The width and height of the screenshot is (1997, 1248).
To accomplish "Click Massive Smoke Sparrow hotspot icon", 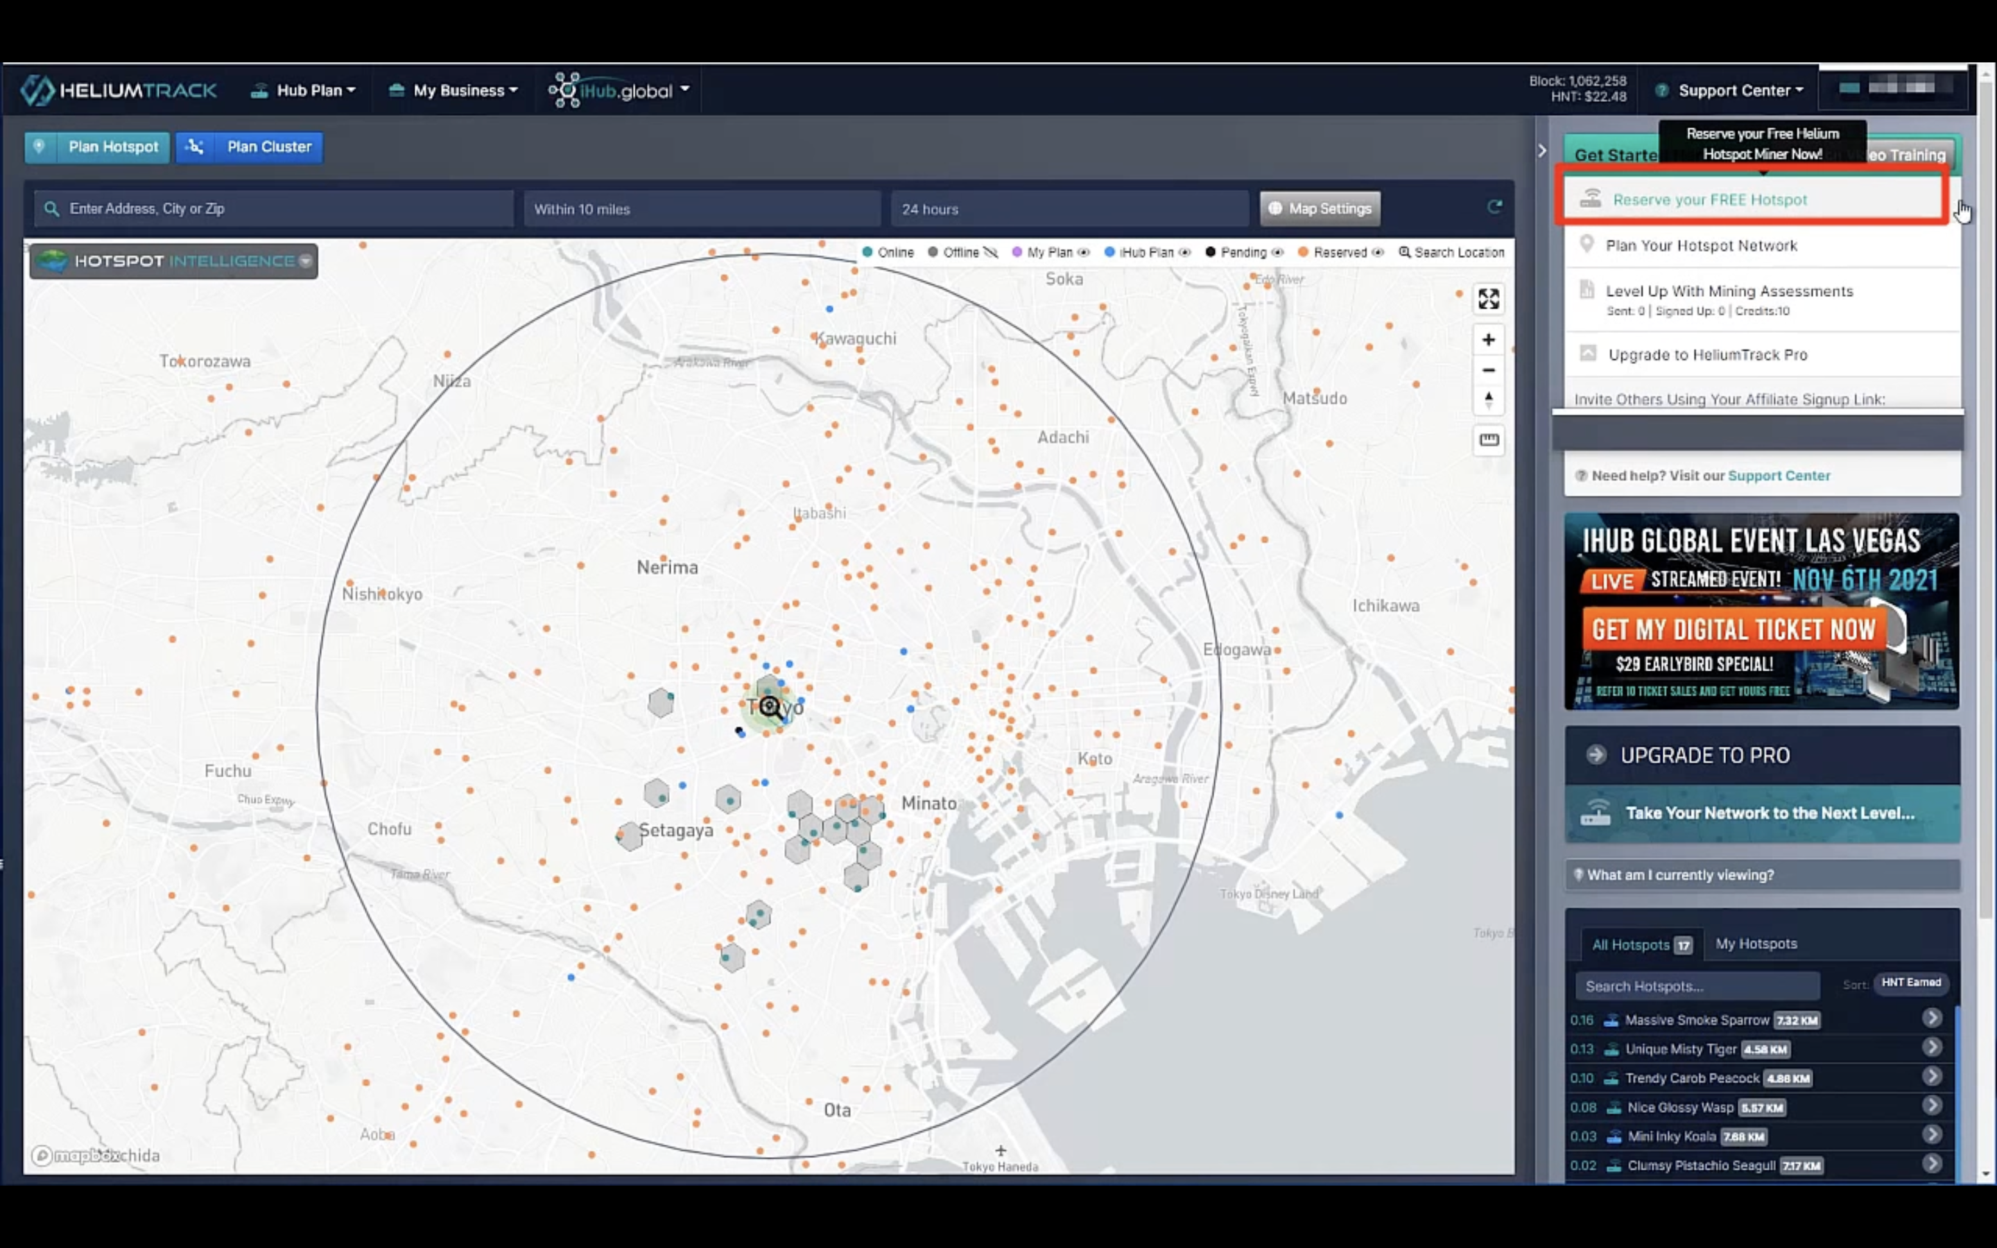I will (1611, 1020).
